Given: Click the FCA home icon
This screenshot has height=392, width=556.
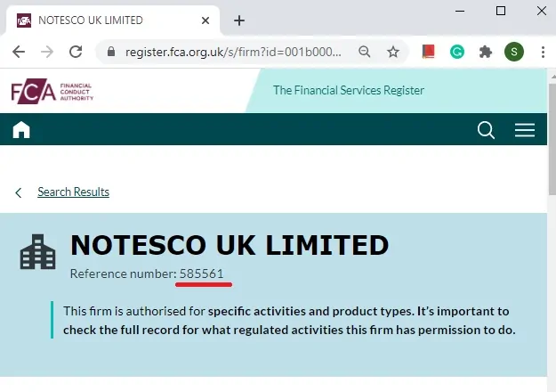Looking at the screenshot, I should [21, 129].
